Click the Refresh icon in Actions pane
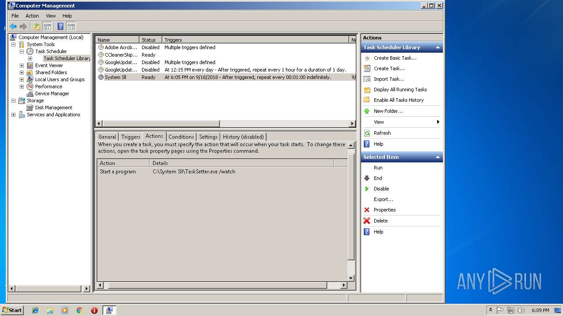Viewport: 563px width, 316px height. click(x=367, y=133)
